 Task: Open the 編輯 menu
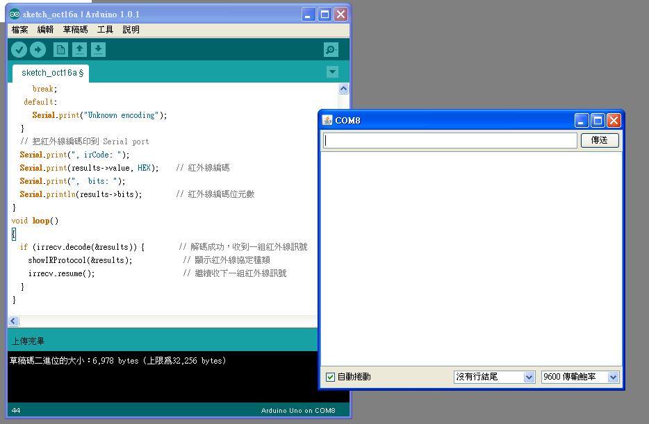click(45, 30)
